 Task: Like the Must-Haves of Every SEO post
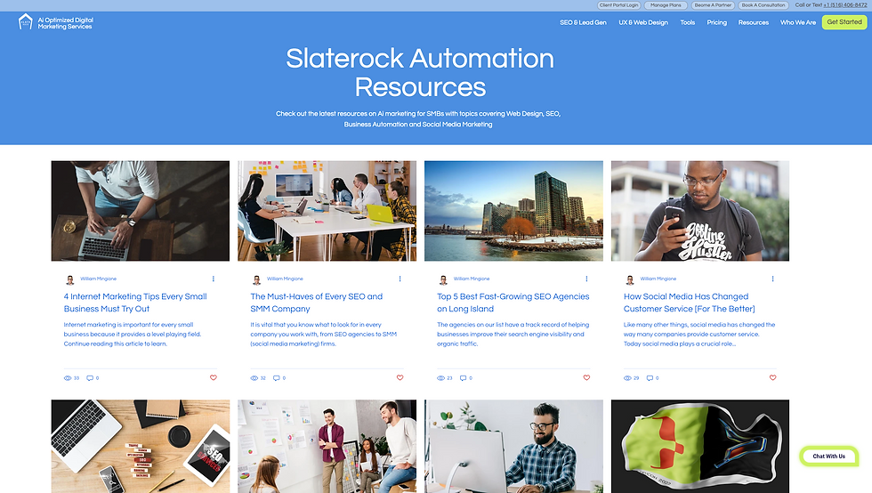[x=400, y=377]
